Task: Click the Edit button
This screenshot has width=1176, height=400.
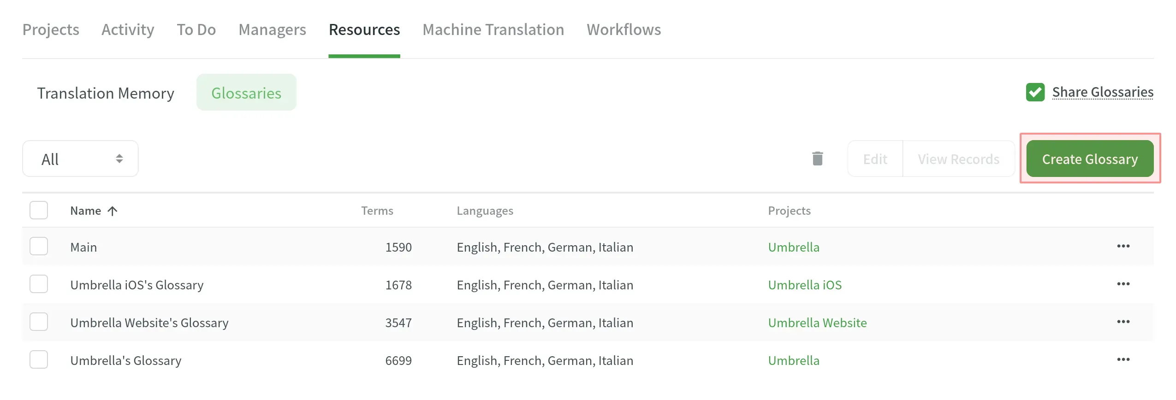Action: pos(875,159)
